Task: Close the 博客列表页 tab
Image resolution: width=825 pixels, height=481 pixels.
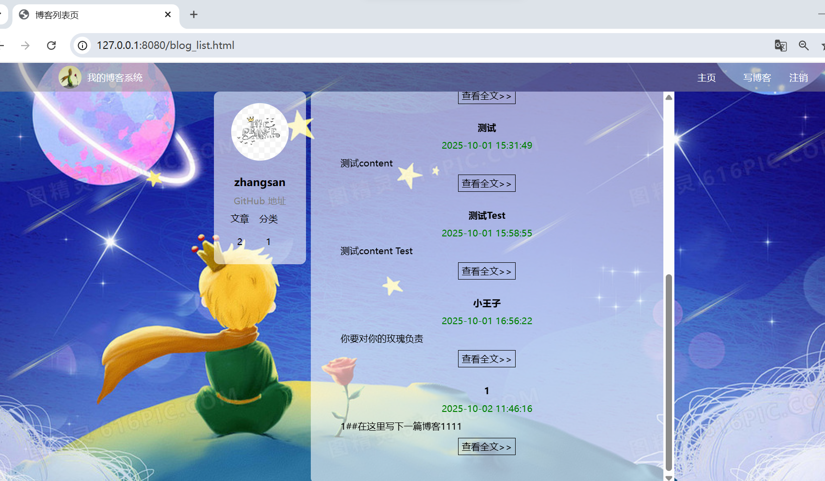Action: click(x=168, y=14)
